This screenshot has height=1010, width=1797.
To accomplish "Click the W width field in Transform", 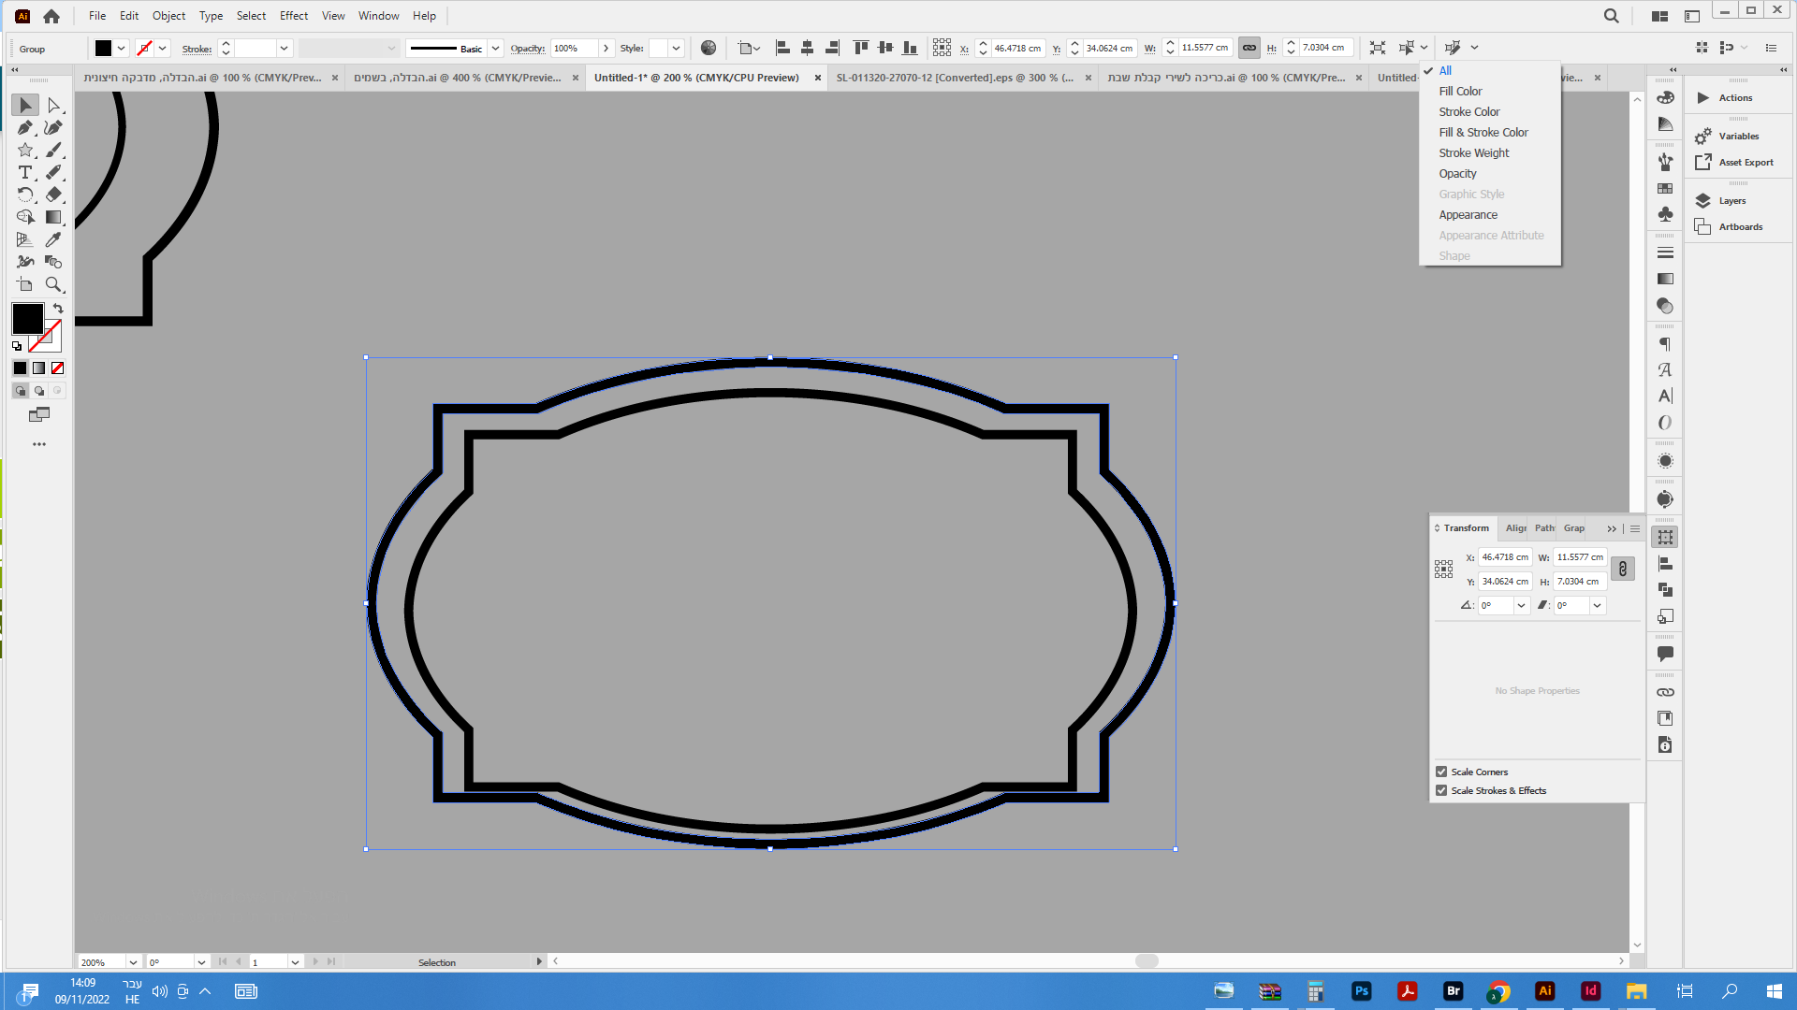I will pyautogui.click(x=1579, y=556).
